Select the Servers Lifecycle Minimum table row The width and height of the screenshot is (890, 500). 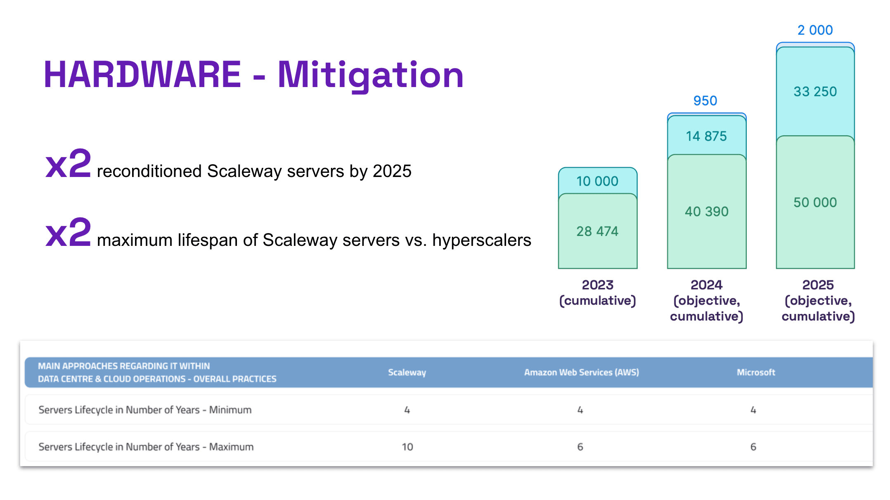pyautogui.click(x=145, y=410)
